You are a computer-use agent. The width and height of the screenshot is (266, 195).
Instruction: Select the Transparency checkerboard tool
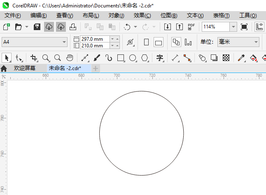coord(226,58)
